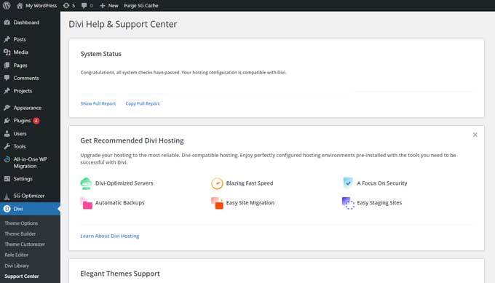This screenshot has width=495, height=283.
Task: Click the plus New icon in admin bar
Action: (x=103, y=5)
